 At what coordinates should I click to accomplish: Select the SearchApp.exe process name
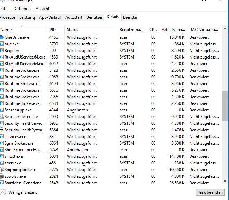click(18, 110)
